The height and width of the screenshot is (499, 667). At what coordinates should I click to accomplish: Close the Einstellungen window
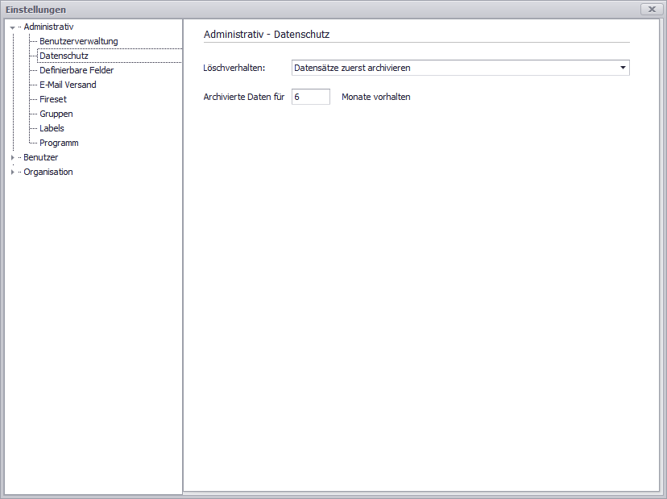651,9
